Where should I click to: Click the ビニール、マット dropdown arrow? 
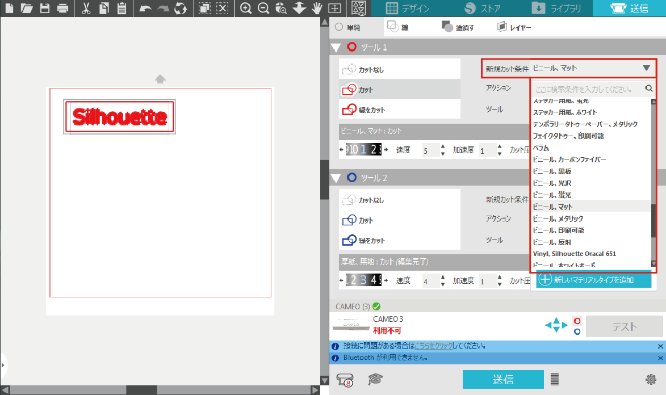pyautogui.click(x=646, y=68)
